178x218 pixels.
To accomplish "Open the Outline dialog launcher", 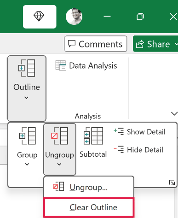I will [172, 183].
